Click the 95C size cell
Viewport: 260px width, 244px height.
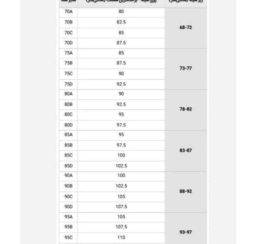[68, 237]
